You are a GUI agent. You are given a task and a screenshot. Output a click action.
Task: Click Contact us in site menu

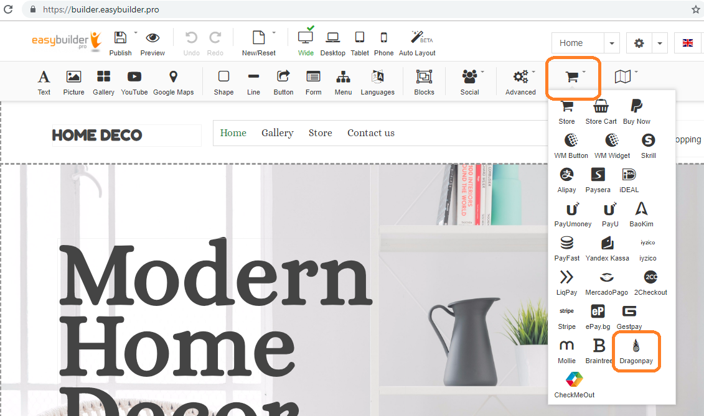[371, 133]
